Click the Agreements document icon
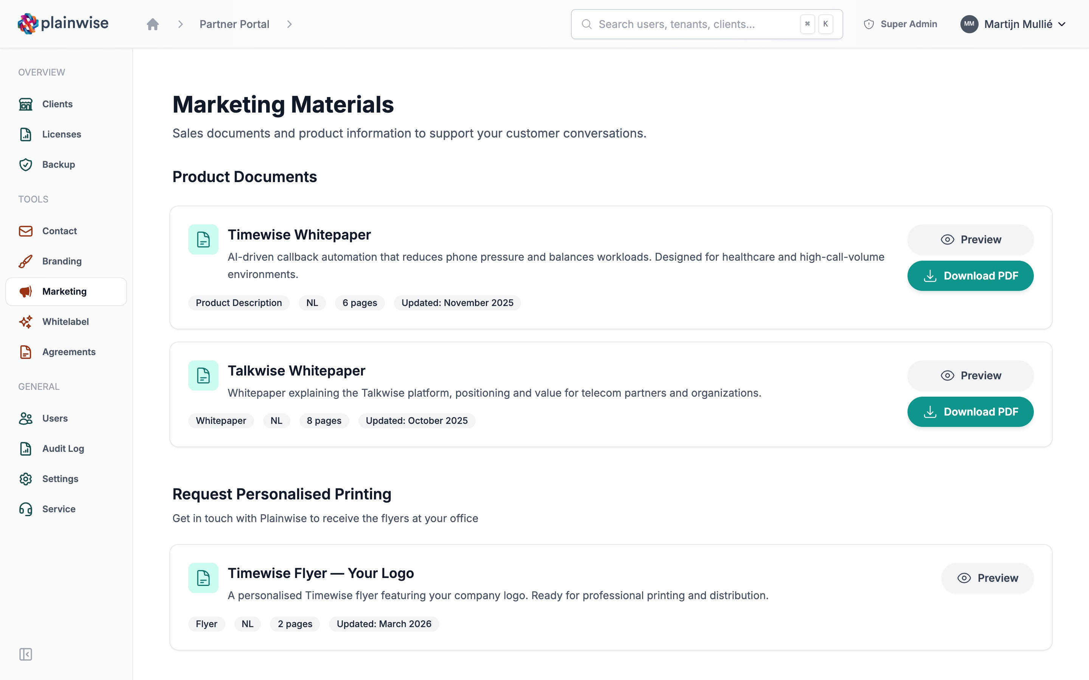 click(x=26, y=352)
